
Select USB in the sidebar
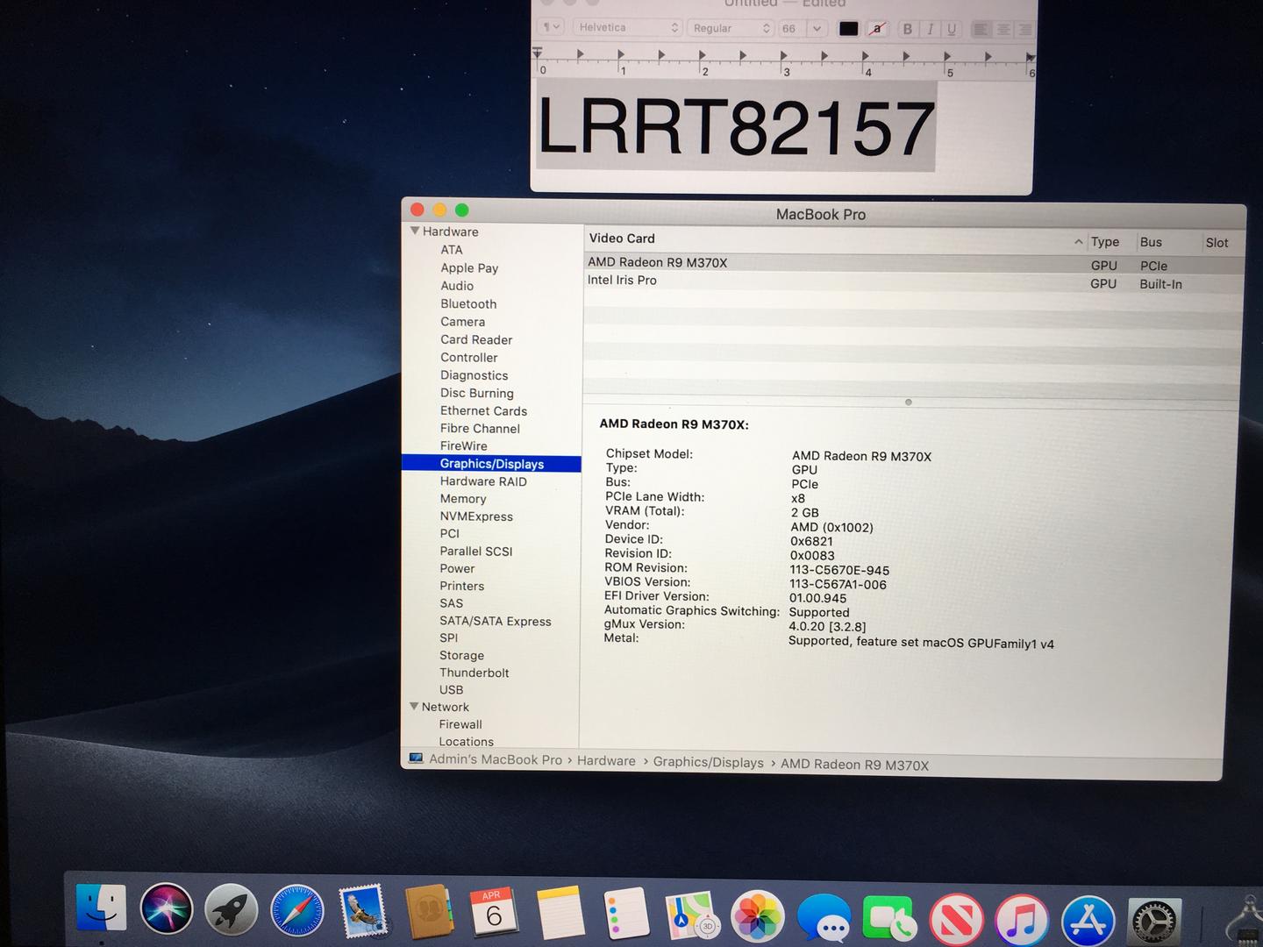click(x=451, y=689)
